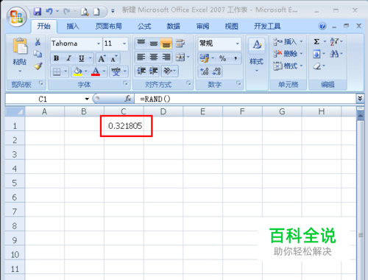Increase decimal places
368x280 pixels.
tap(205, 71)
